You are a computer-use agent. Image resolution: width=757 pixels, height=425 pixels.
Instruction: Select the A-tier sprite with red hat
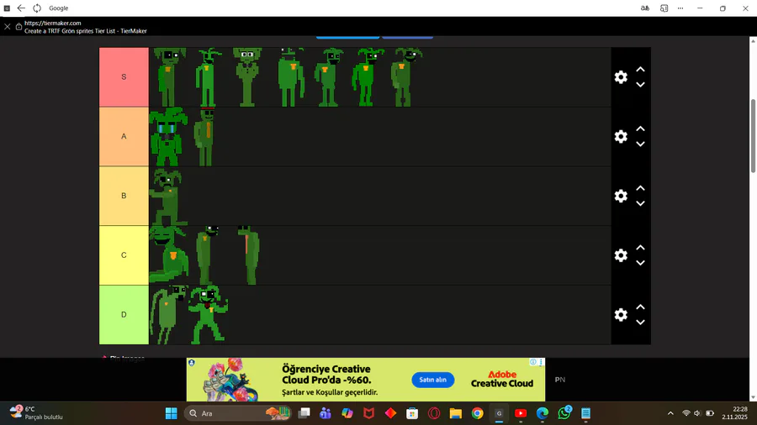pyautogui.click(x=204, y=136)
